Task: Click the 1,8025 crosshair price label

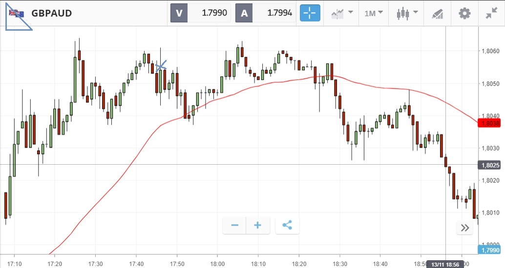Action: pos(490,165)
